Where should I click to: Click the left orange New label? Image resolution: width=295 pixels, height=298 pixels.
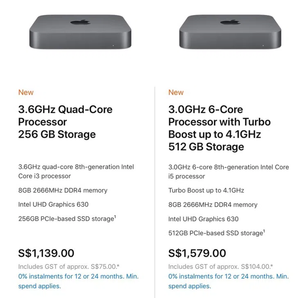tap(26, 92)
